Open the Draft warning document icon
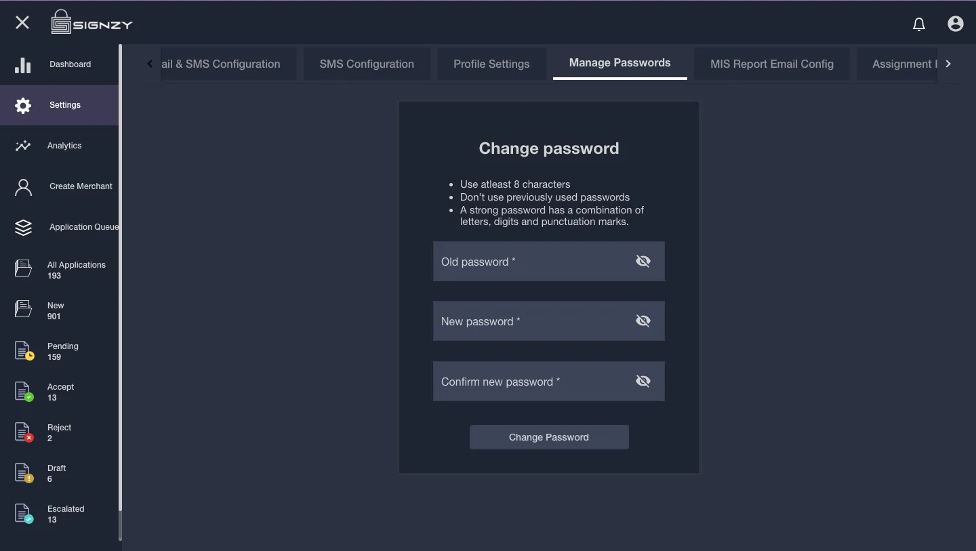The image size is (976, 551). point(24,472)
